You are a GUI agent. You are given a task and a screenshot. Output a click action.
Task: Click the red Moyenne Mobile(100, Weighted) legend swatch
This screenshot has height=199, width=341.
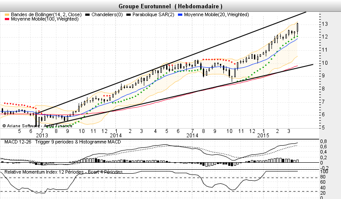tap(7, 19)
